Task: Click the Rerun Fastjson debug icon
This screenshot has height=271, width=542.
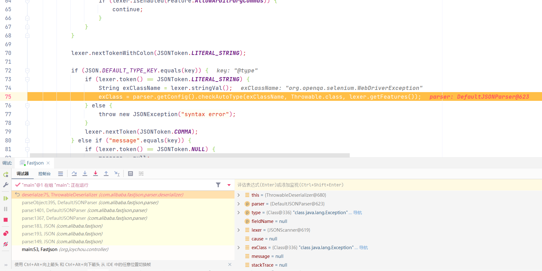Action: [x=6, y=175]
